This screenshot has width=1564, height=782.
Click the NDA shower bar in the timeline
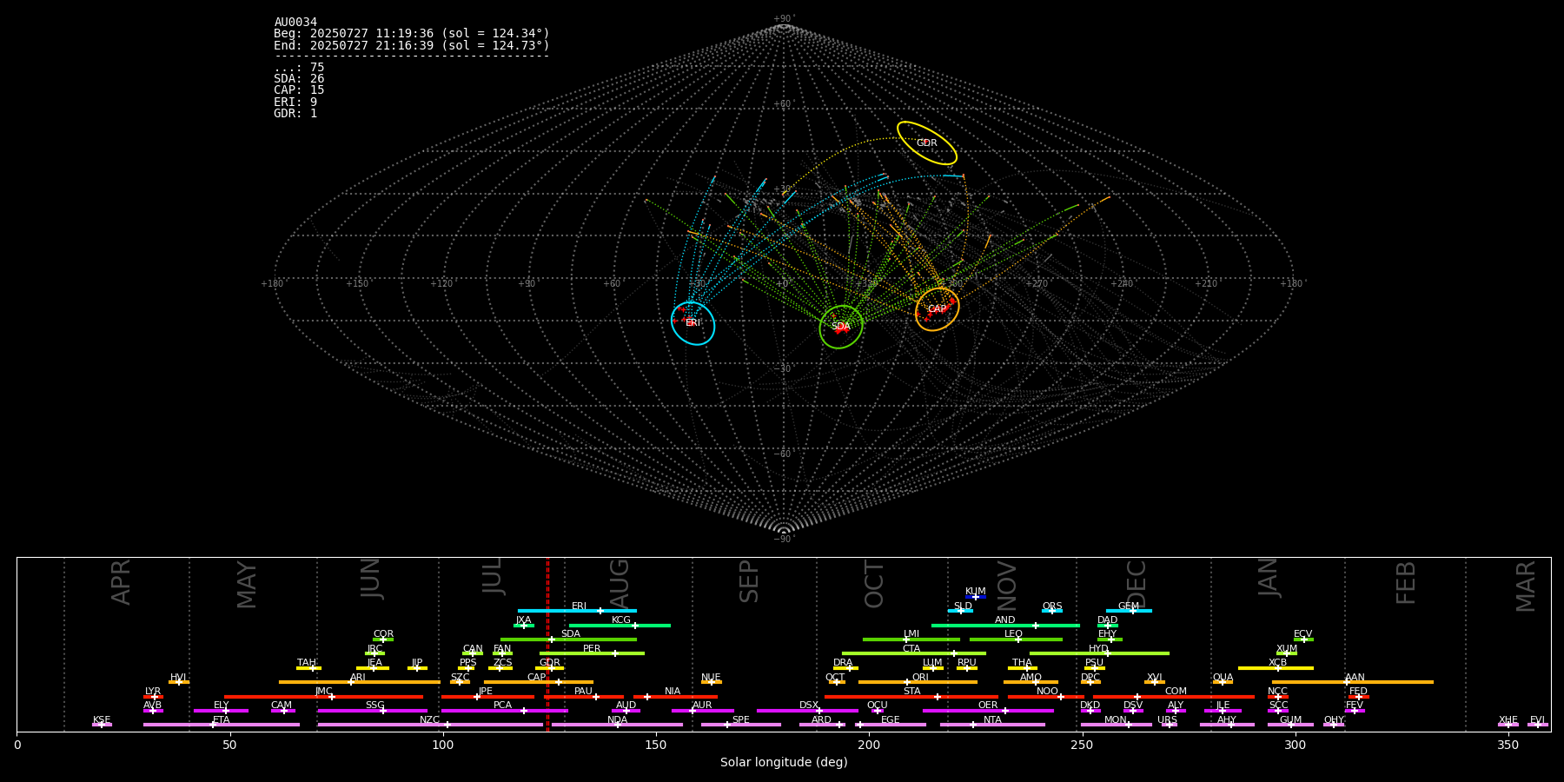[618, 725]
